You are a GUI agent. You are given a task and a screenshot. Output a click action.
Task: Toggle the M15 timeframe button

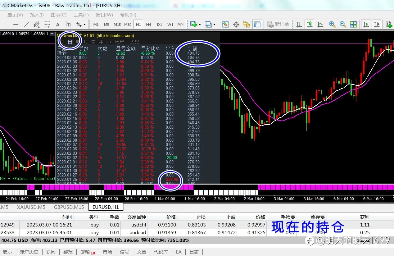[x=117, y=24]
